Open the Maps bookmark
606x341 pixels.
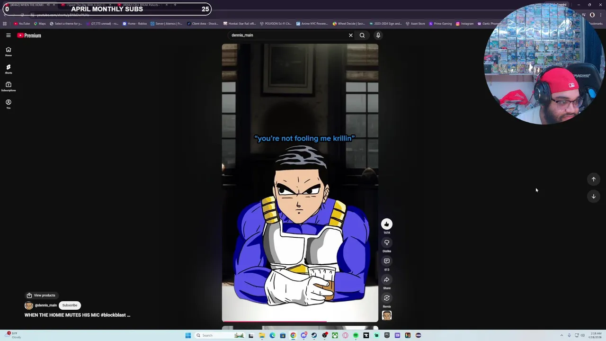[x=40, y=23]
